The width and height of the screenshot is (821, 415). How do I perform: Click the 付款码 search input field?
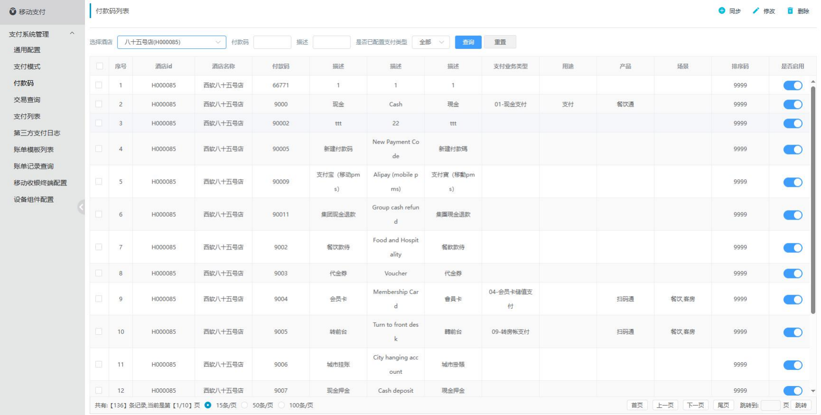(272, 42)
